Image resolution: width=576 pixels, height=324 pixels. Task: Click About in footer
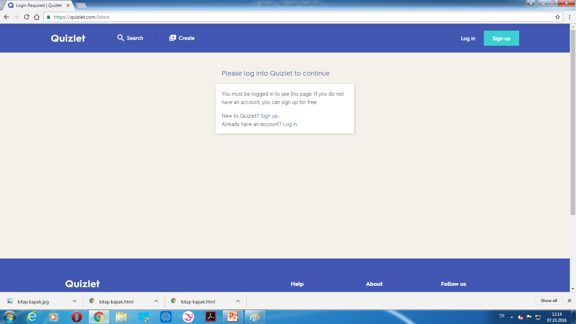tap(374, 284)
